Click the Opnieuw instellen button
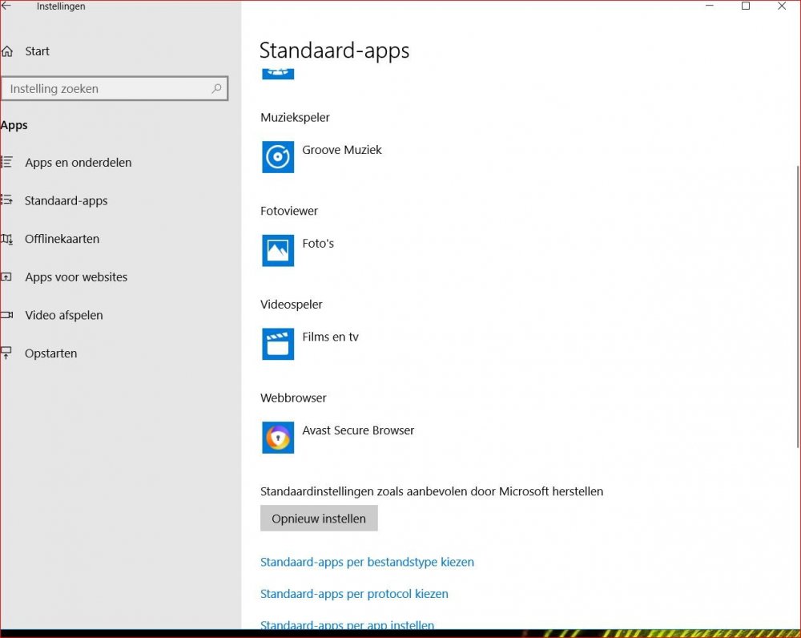Image resolution: width=801 pixels, height=638 pixels. coord(319,519)
